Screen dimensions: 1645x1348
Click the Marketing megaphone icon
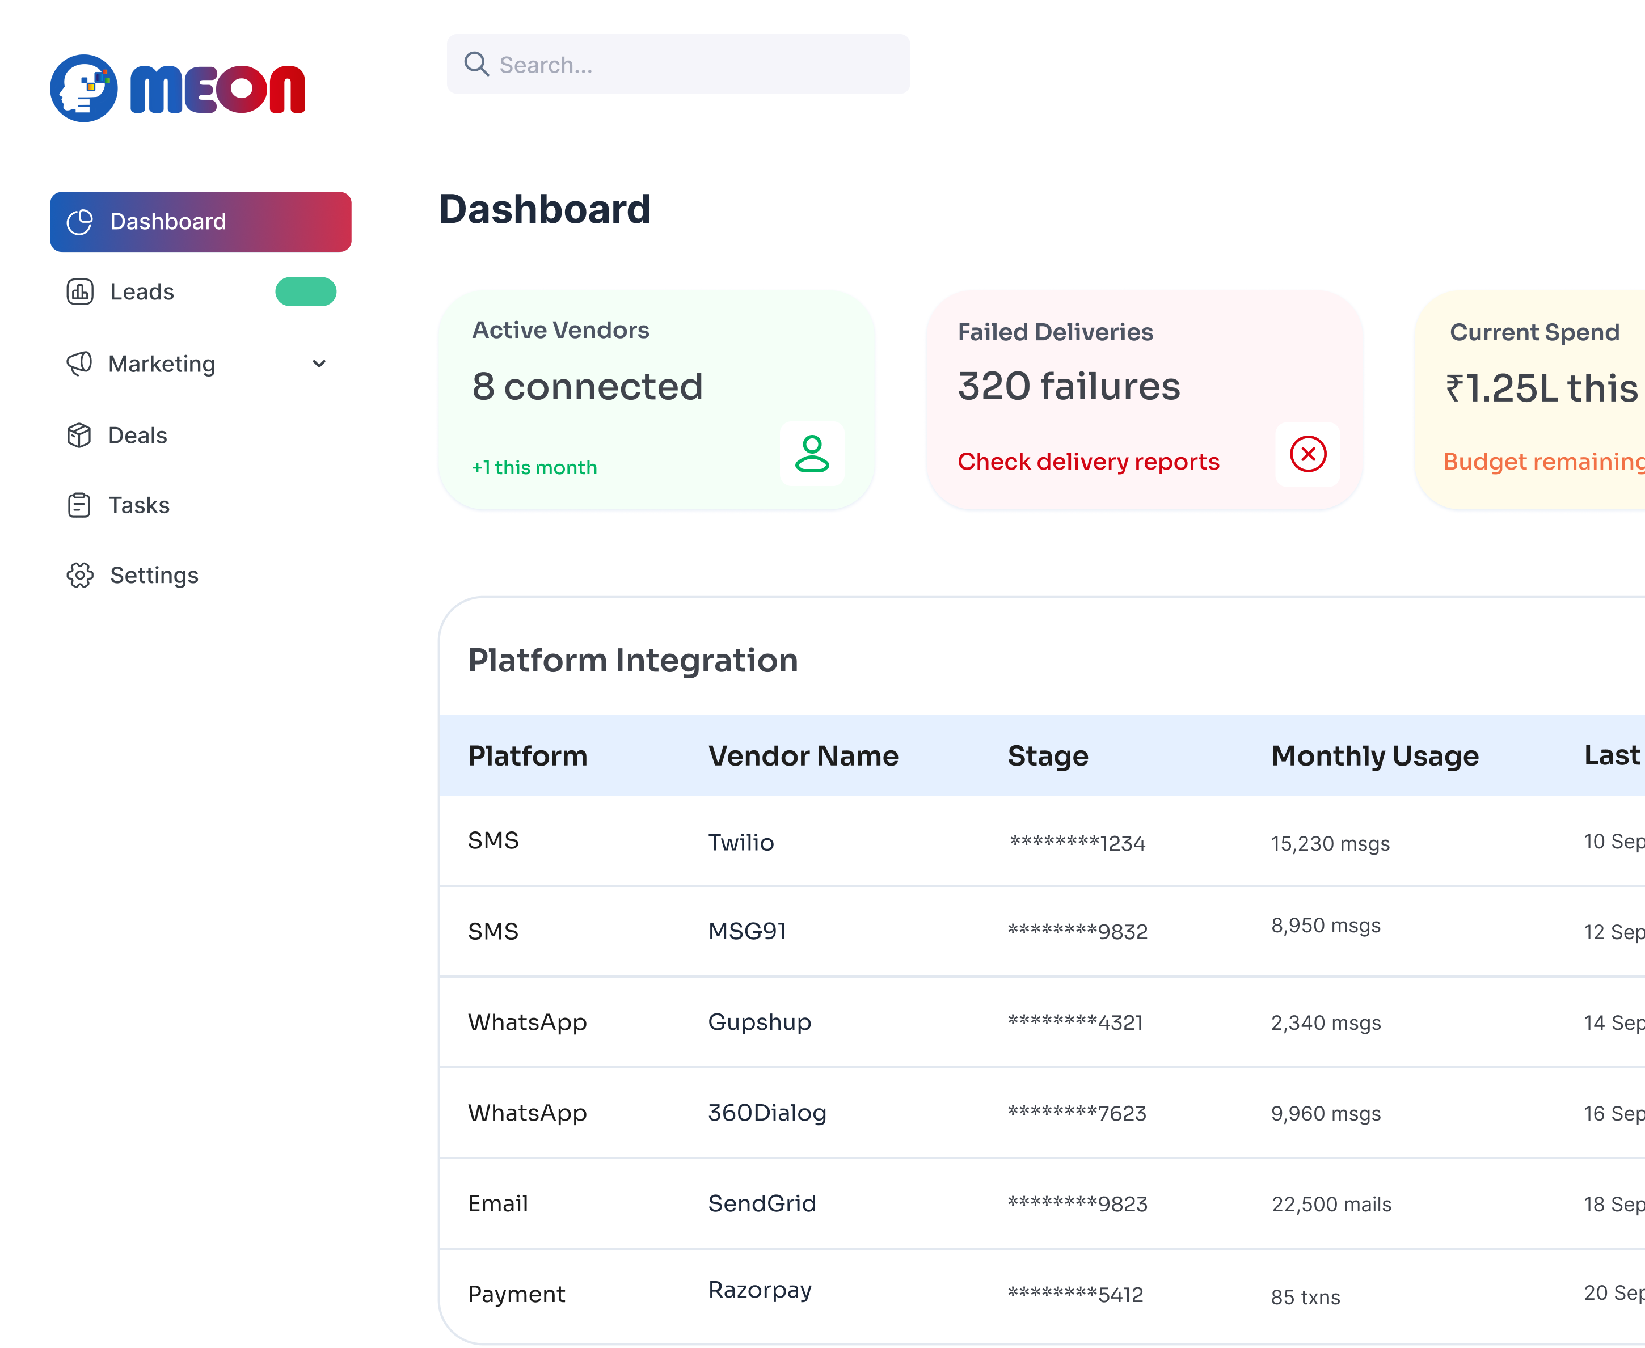79,364
